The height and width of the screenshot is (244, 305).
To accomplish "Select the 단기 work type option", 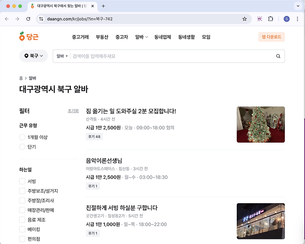I will coord(22,147).
